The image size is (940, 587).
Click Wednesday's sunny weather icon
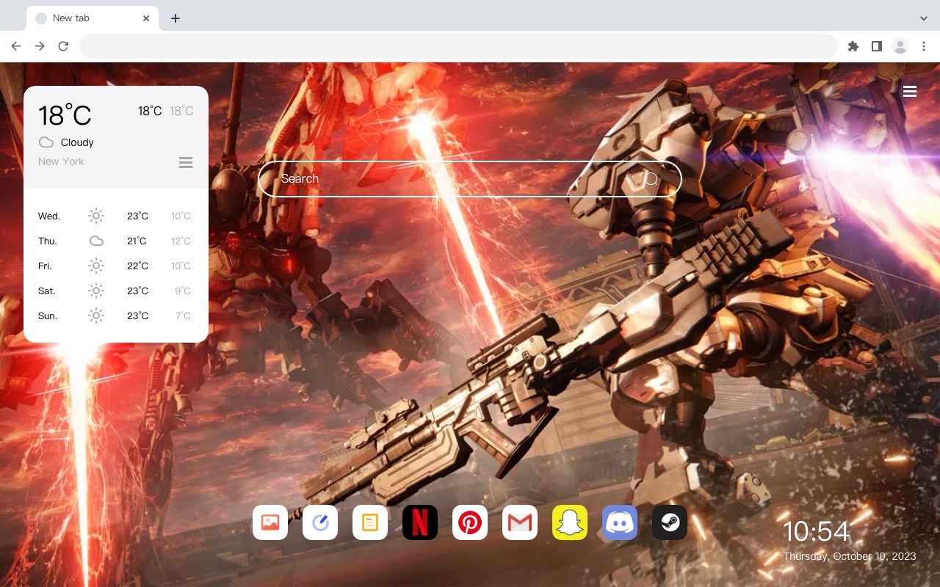tap(96, 216)
